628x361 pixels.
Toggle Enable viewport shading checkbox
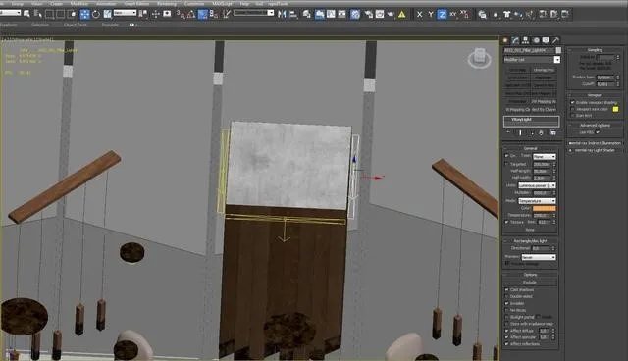572,102
